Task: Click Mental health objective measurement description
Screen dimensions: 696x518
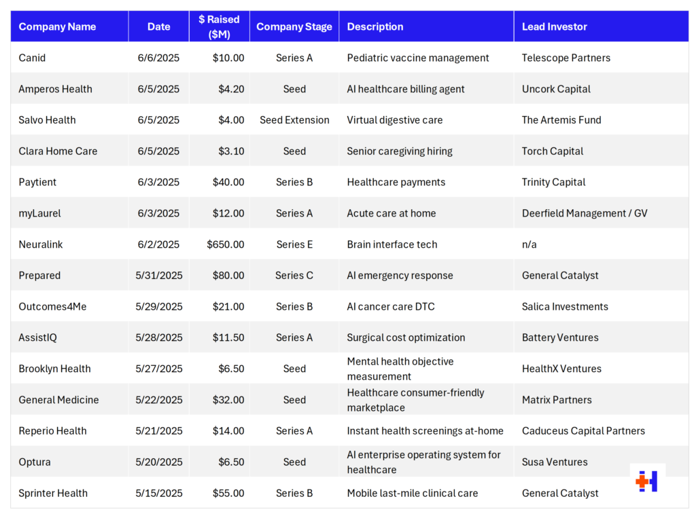Action: (400, 369)
